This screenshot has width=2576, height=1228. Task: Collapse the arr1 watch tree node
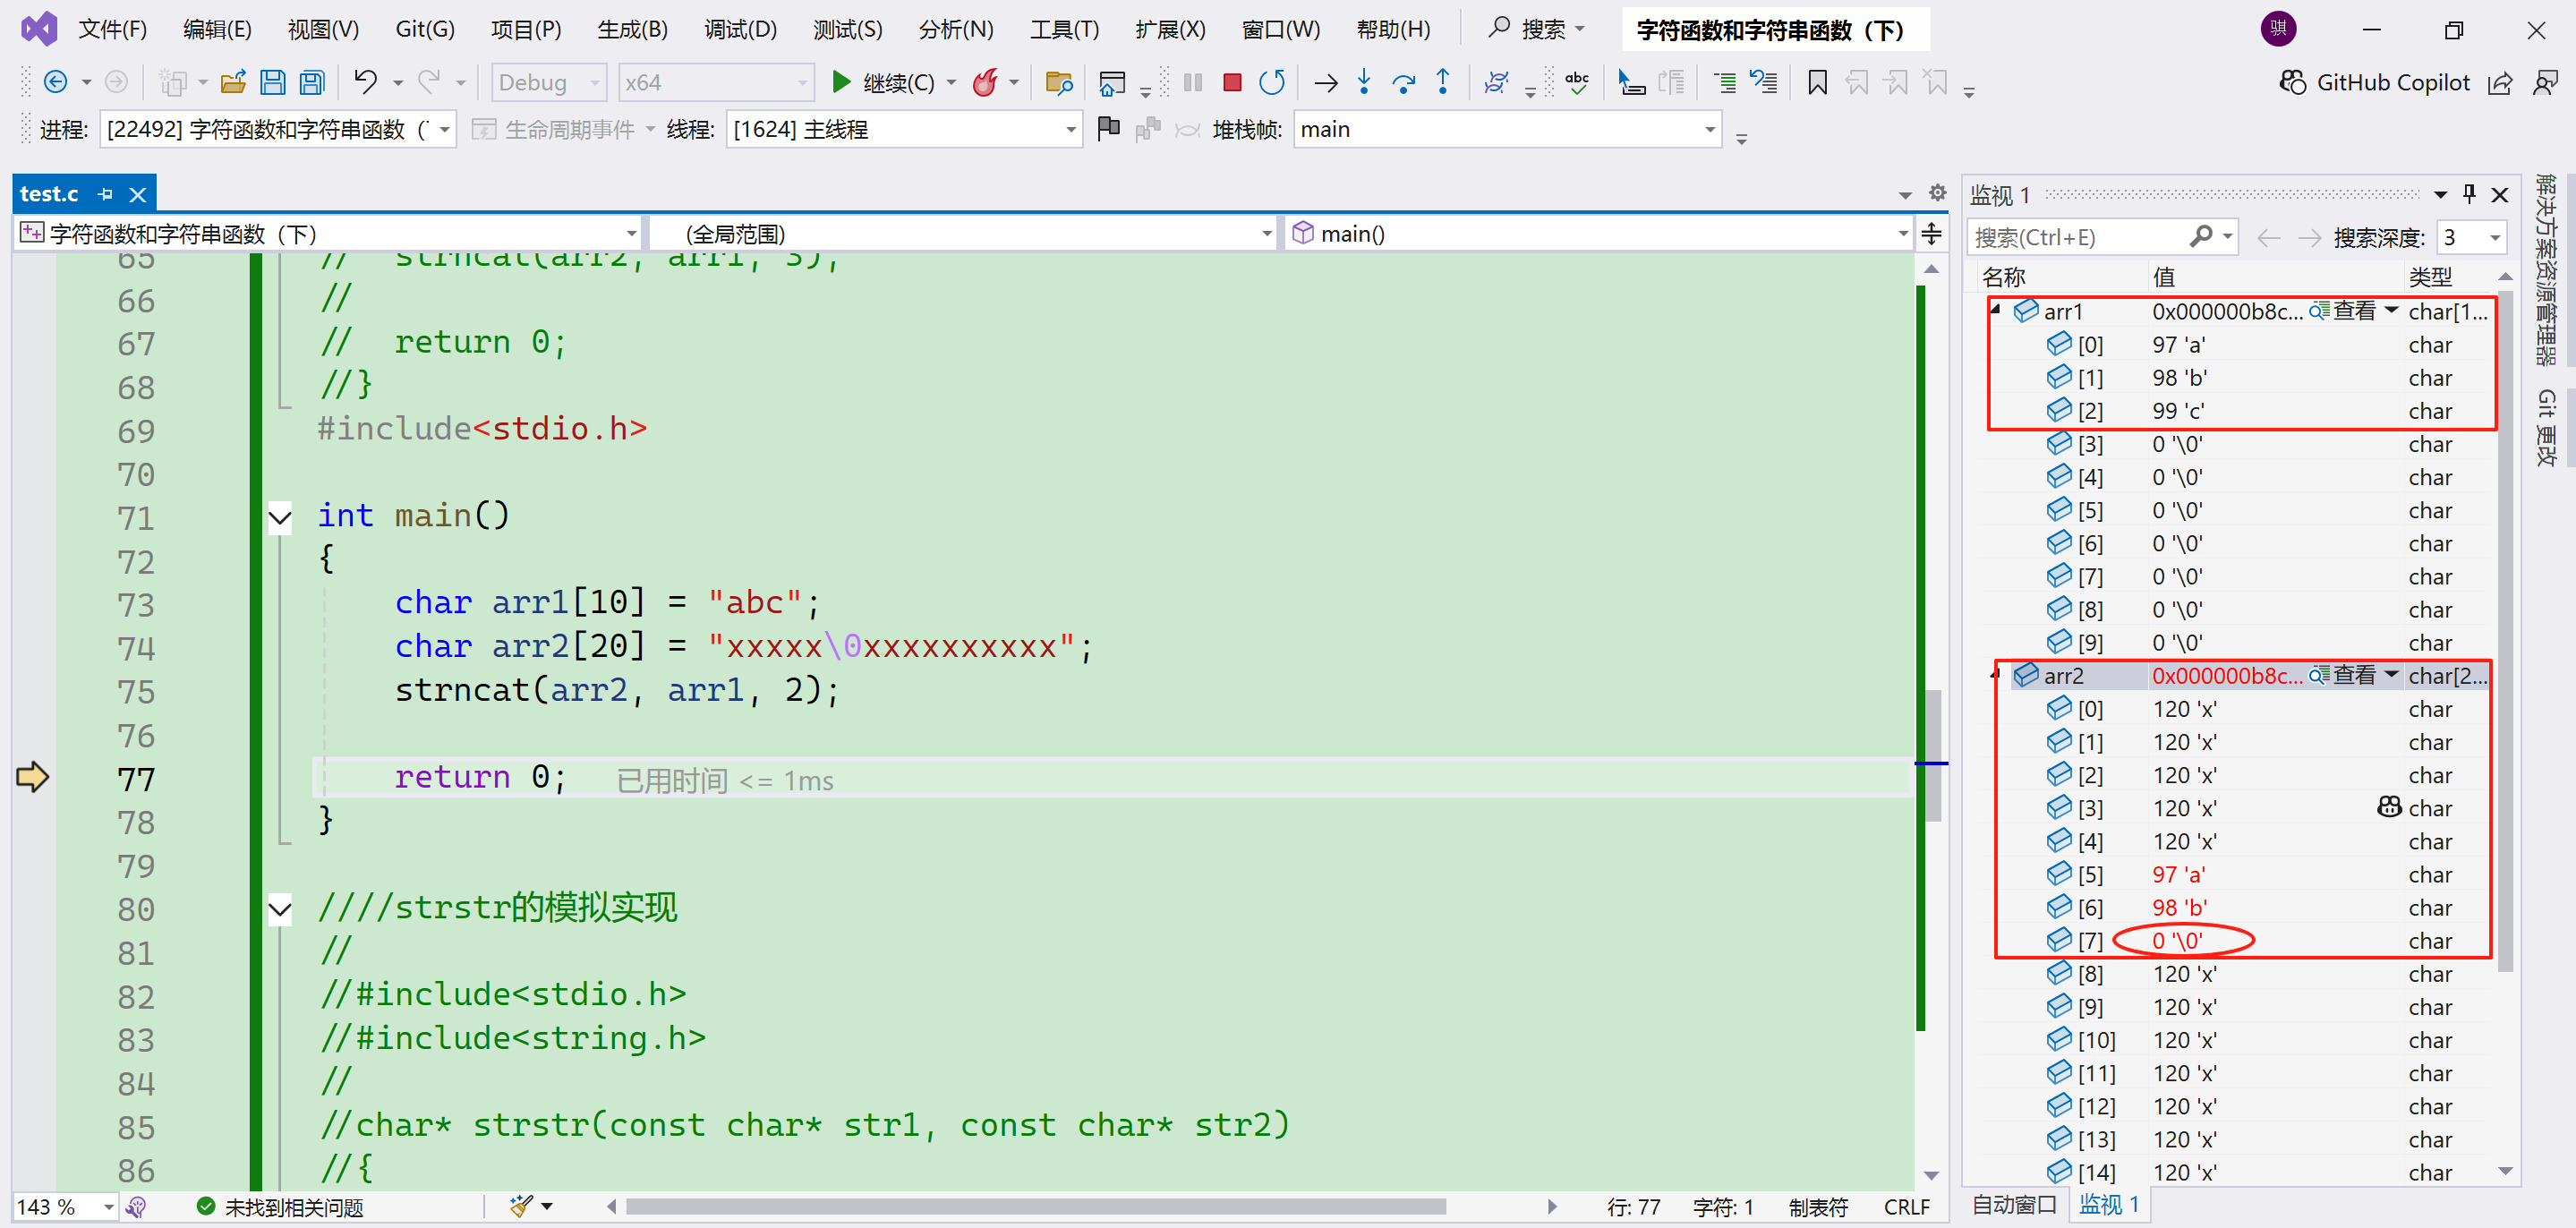click(1996, 311)
